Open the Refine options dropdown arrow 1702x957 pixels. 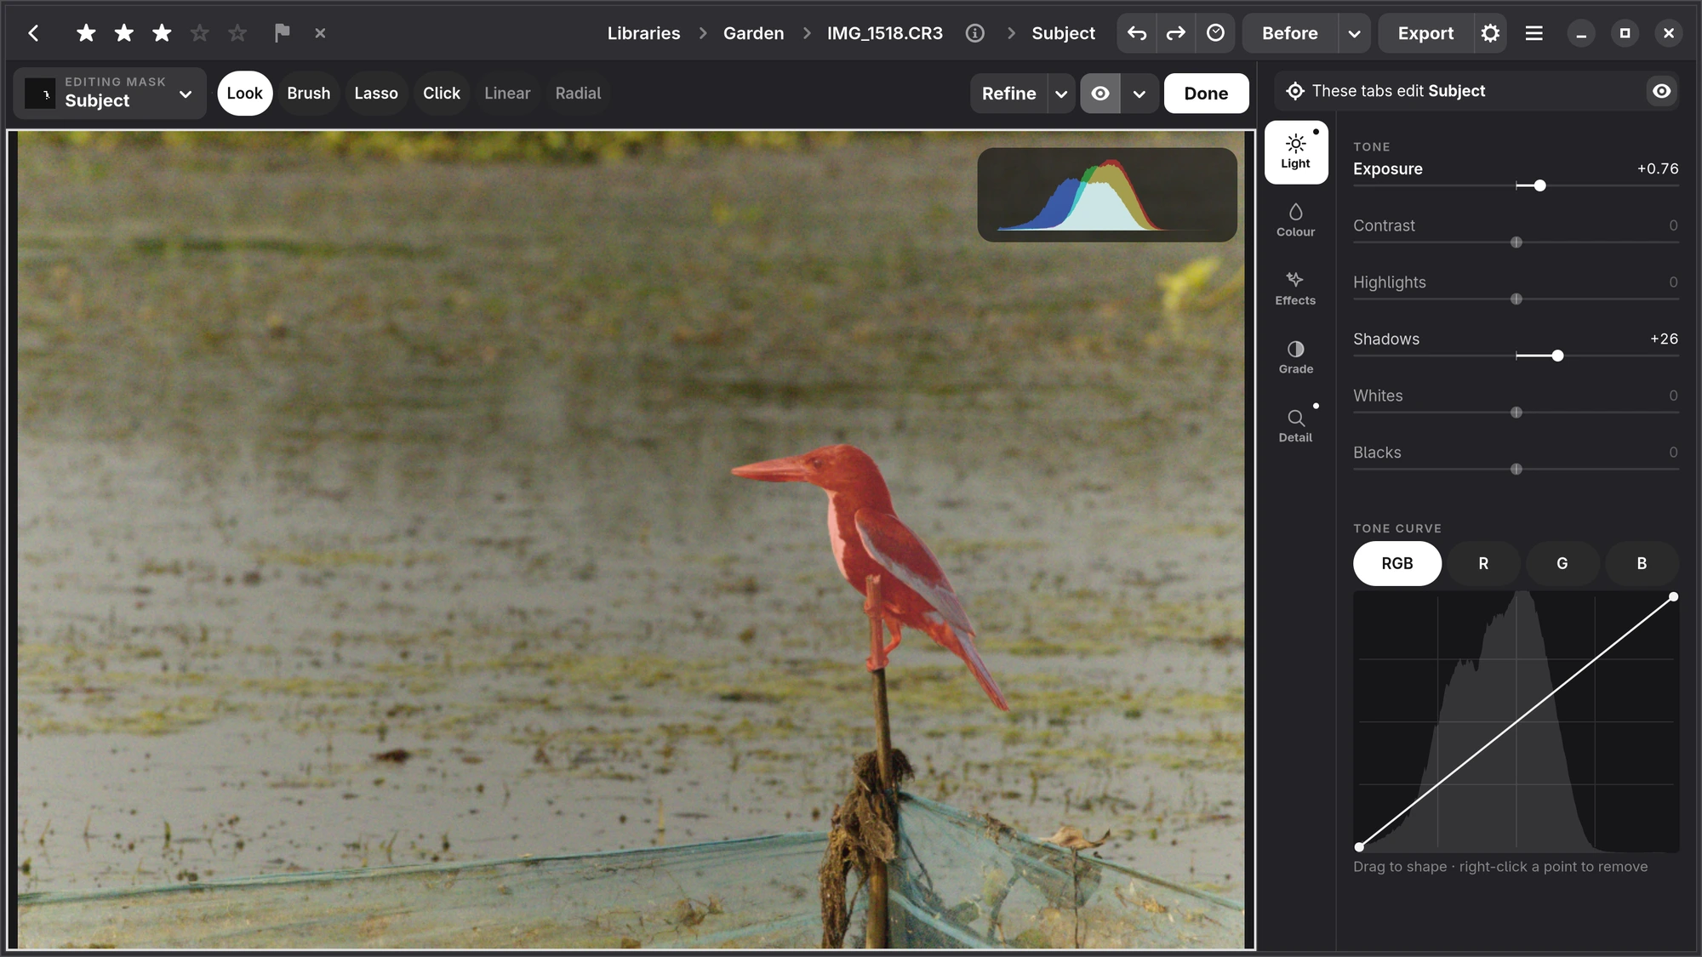[x=1061, y=94]
